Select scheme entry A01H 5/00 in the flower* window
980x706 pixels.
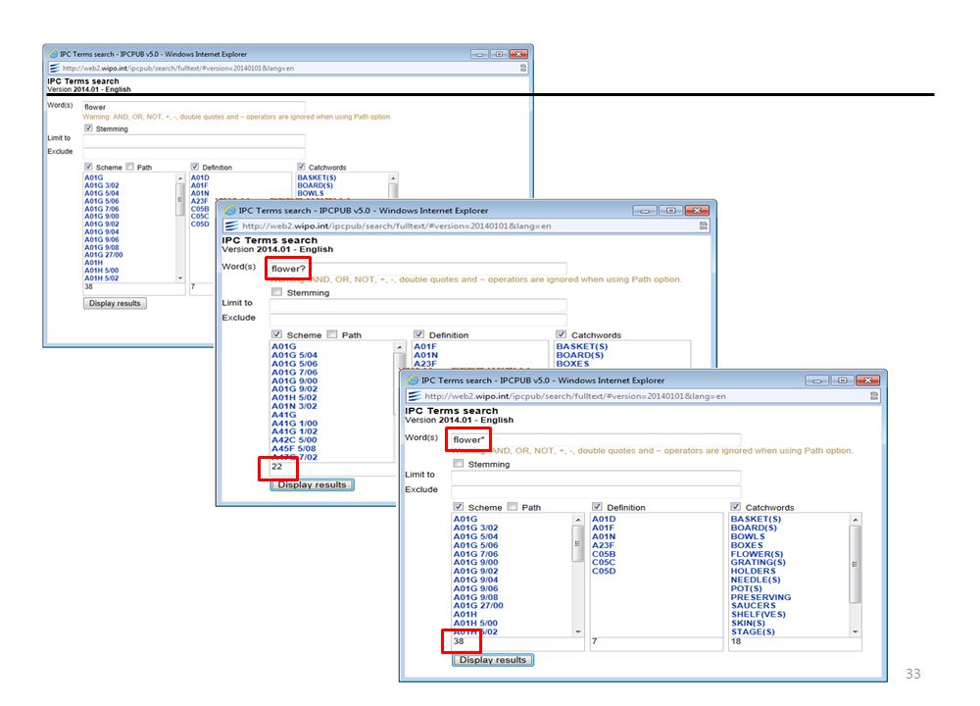point(475,623)
